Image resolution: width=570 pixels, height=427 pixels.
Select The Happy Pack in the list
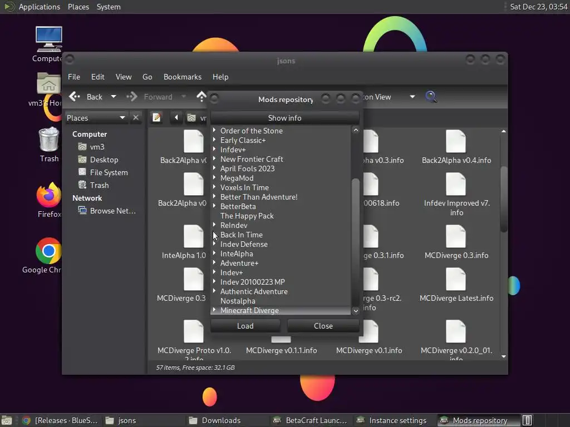coord(247,216)
